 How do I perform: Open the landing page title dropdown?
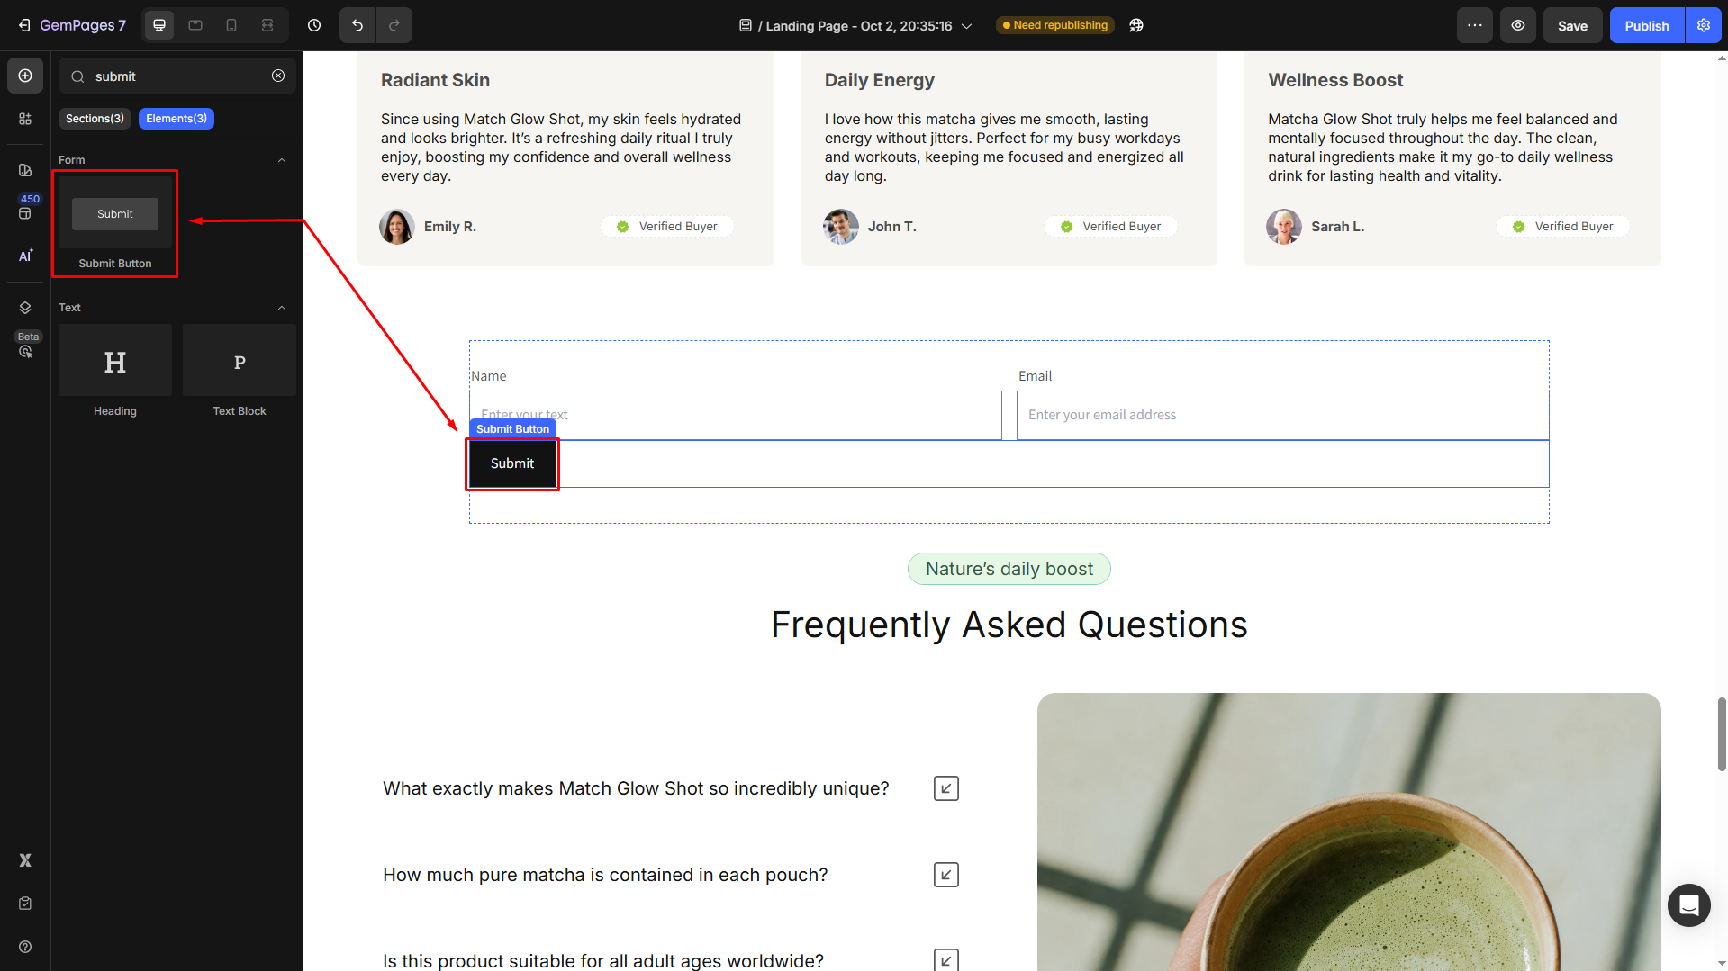967,26
